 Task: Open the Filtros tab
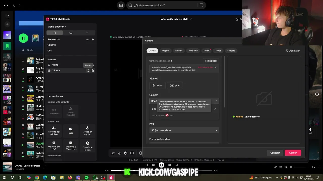pos(206,51)
